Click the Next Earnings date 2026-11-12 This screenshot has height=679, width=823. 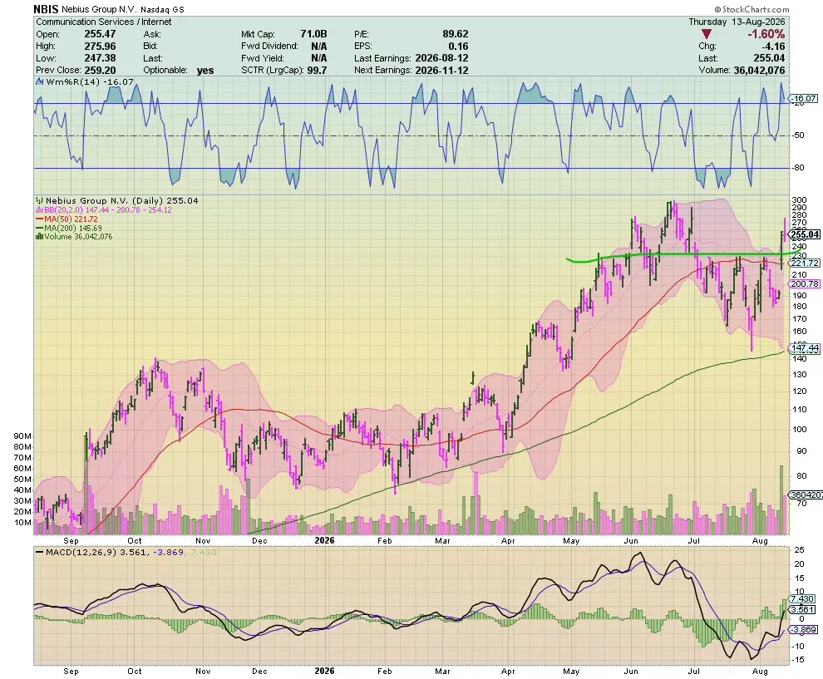(441, 70)
